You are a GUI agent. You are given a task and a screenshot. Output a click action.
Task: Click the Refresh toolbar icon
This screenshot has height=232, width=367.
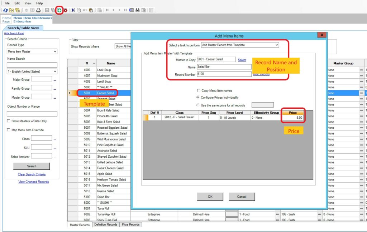click(5, 10)
